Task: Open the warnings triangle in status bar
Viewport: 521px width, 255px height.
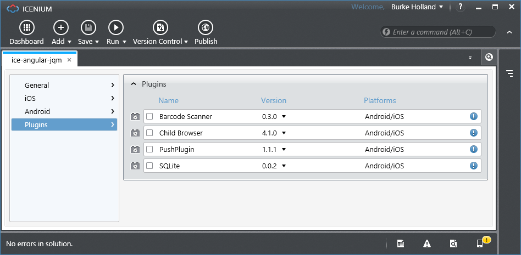Action: (x=427, y=244)
